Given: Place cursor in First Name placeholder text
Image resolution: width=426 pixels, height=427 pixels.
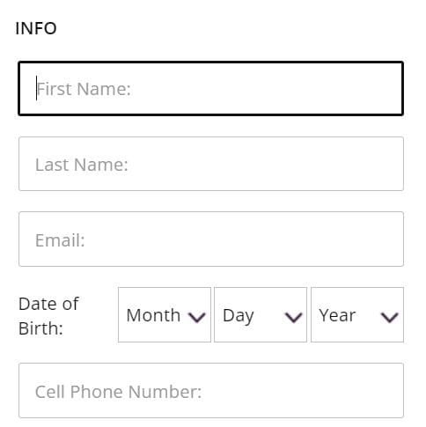Looking at the screenshot, I should click(x=84, y=89).
